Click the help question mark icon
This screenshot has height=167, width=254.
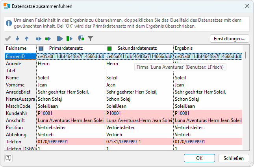click(8, 158)
